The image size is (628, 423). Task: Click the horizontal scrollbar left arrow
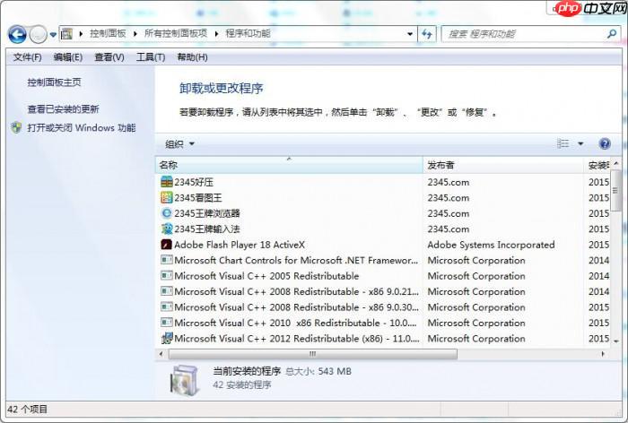click(x=161, y=354)
